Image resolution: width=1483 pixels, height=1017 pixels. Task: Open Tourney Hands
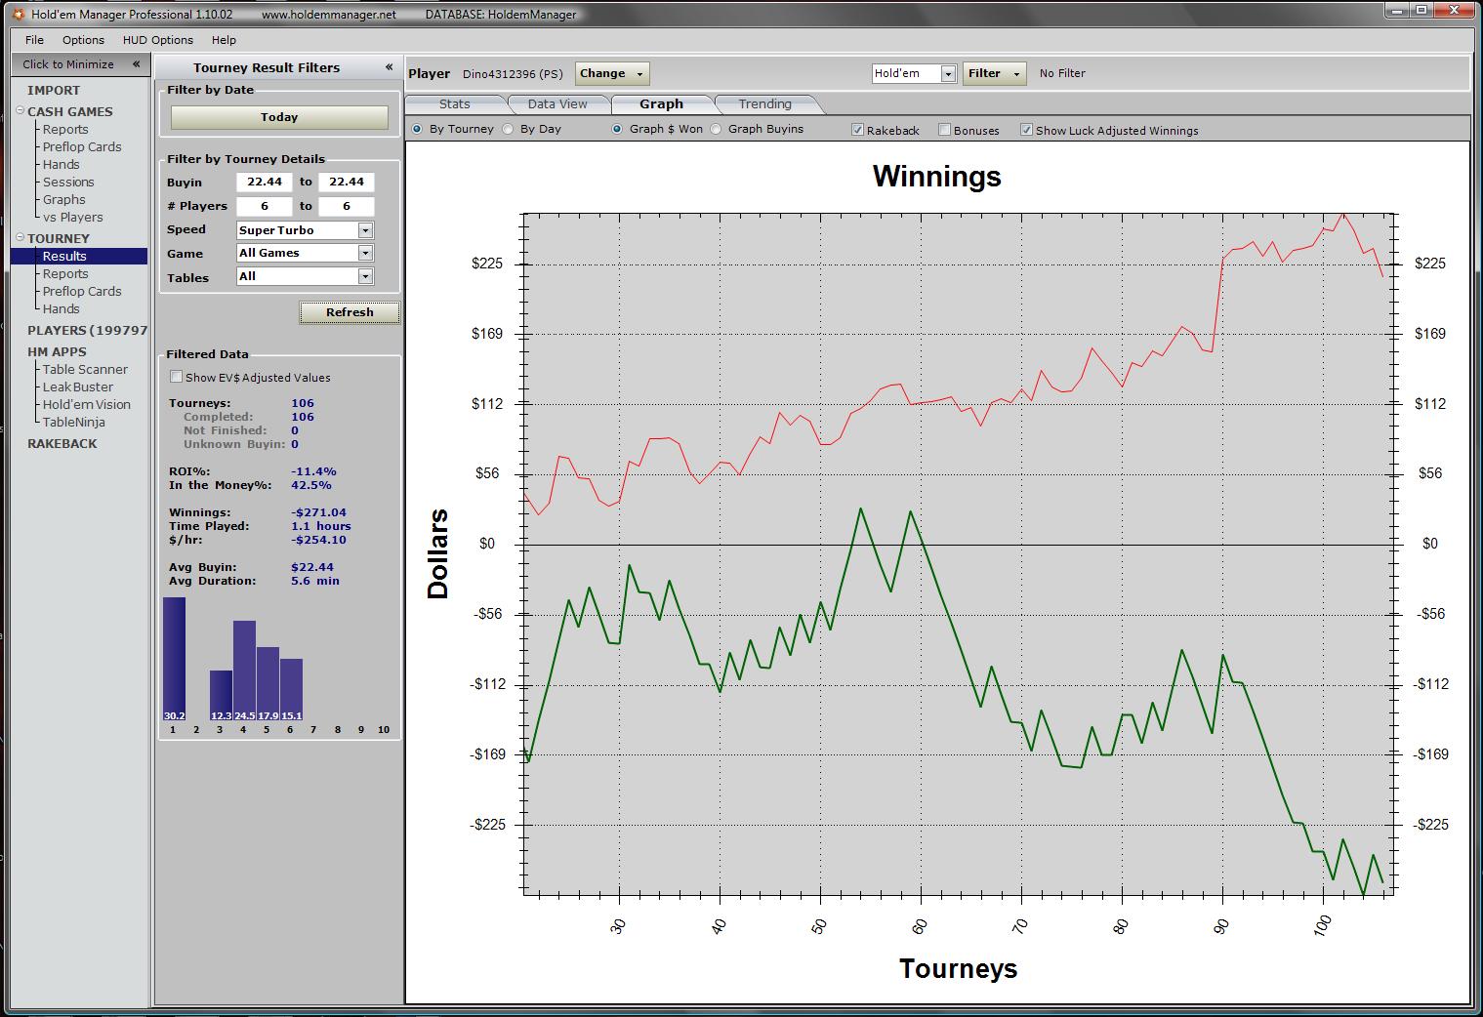coord(61,308)
